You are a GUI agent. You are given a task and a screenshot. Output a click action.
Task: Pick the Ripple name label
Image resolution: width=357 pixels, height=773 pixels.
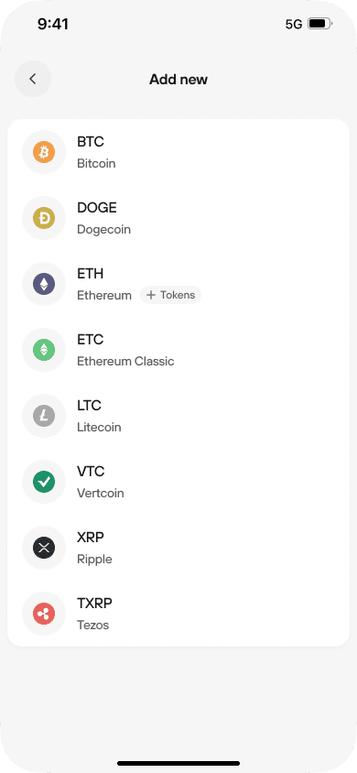click(94, 560)
